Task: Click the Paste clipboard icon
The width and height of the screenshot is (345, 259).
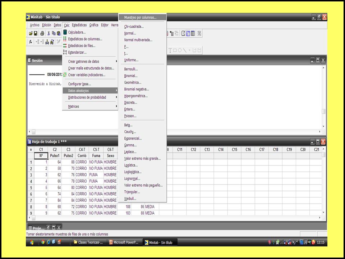Action: click(x=59, y=33)
